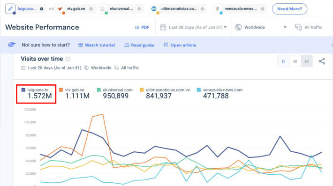Remove eluniversal from the comparison bar

click(x=139, y=9)
